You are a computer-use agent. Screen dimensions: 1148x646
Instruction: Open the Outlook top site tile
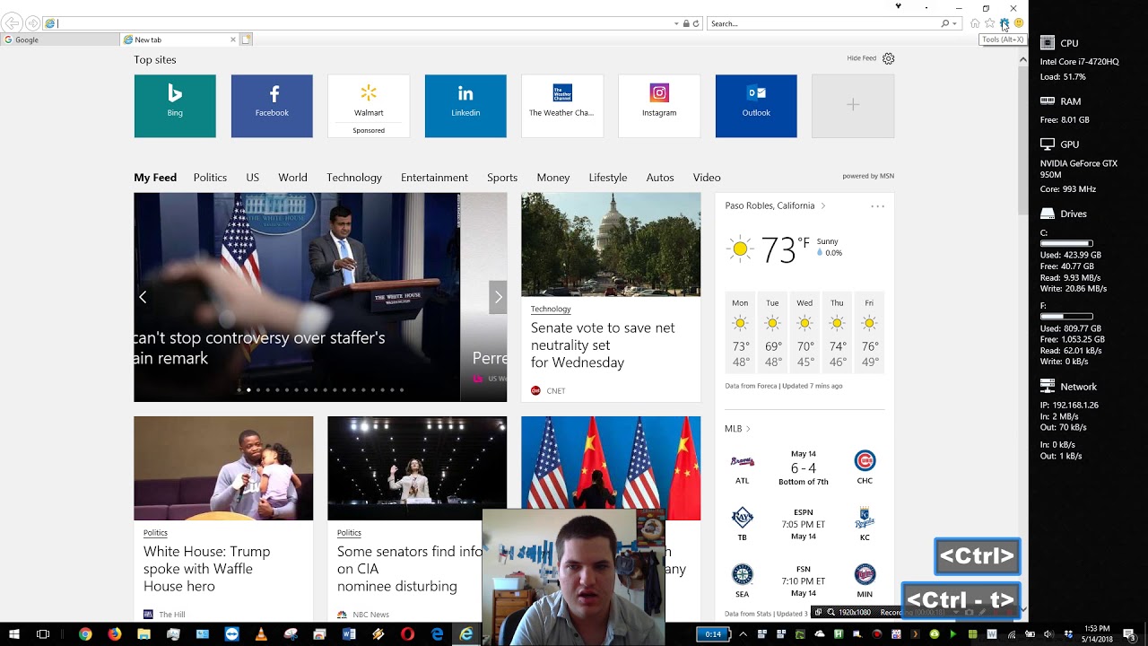[756, 106]
